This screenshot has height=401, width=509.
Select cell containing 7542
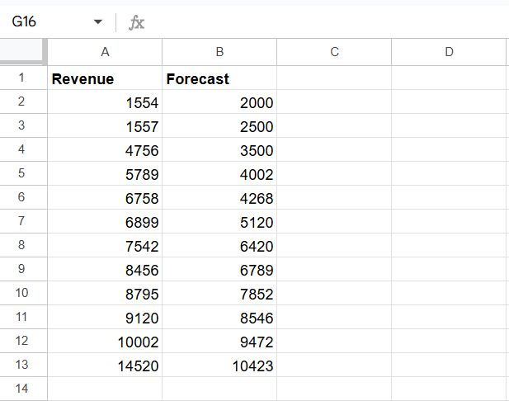tap(105, 245)
